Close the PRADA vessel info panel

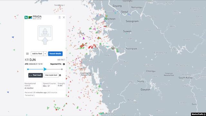64,17
